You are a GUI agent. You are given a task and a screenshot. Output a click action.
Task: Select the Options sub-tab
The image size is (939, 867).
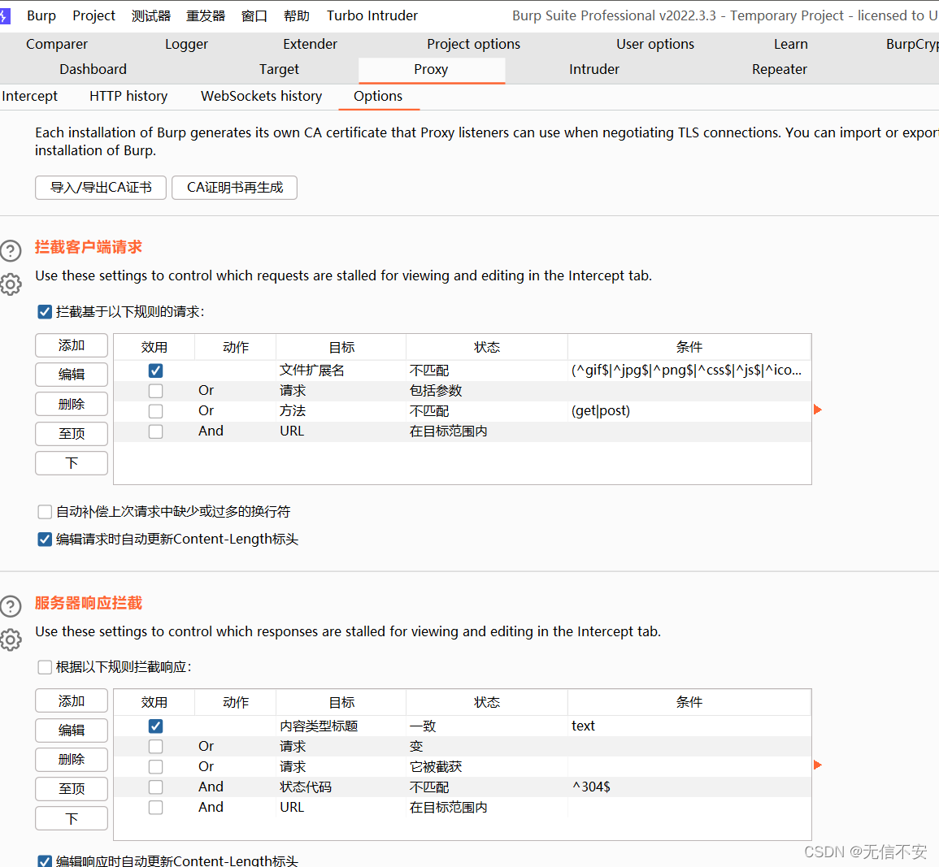378,97
